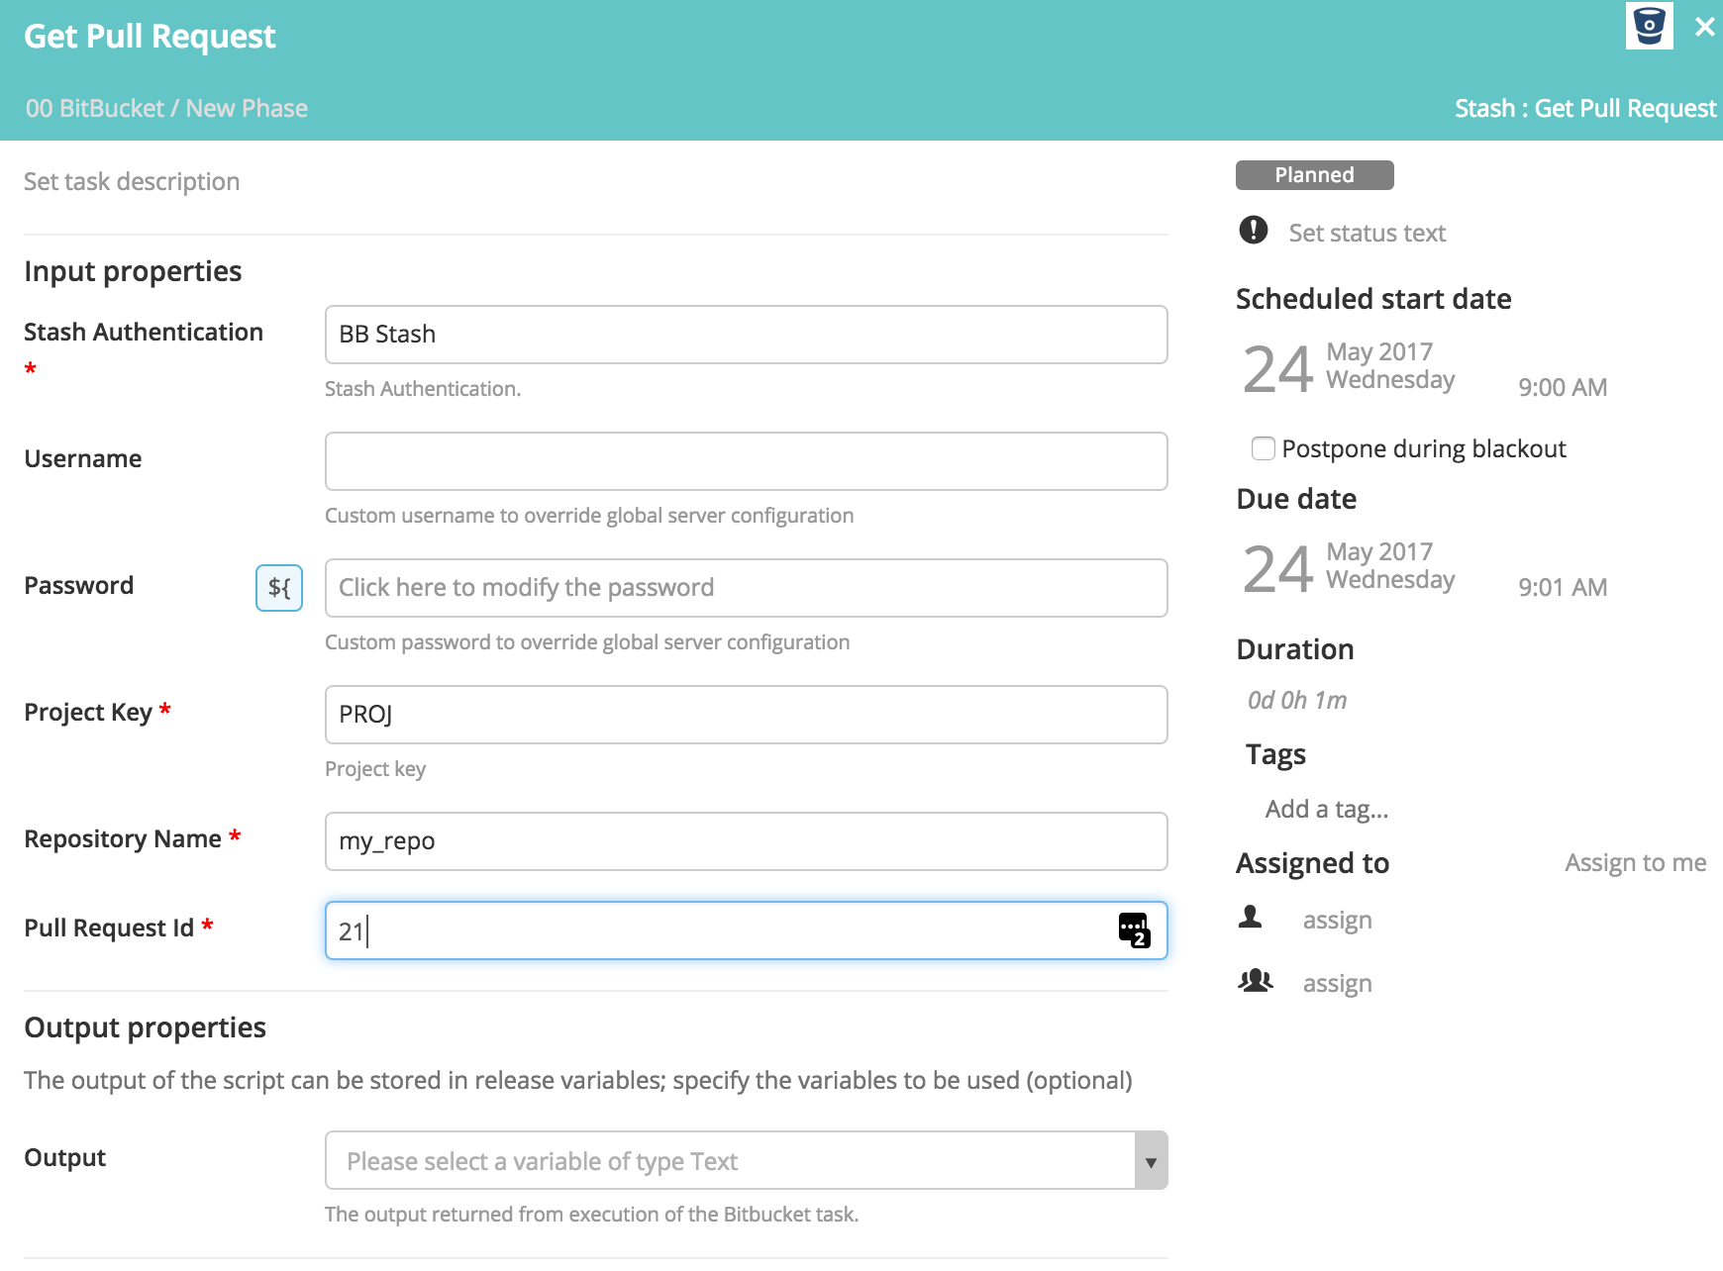Image resolution: width=1723 pixels, height=1271 pixels.
Task: Click the Input properties heading
Action: pos(133,271)
